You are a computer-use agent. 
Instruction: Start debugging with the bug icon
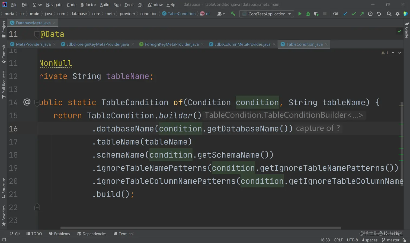(x=308, y=14)
